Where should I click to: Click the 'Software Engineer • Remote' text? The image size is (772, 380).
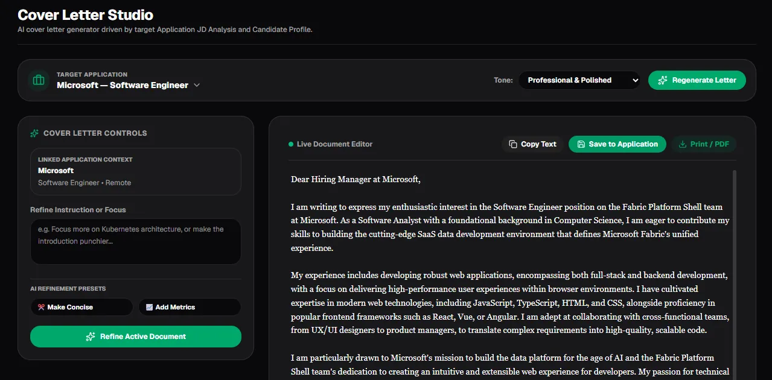click(x=85, y=183)
